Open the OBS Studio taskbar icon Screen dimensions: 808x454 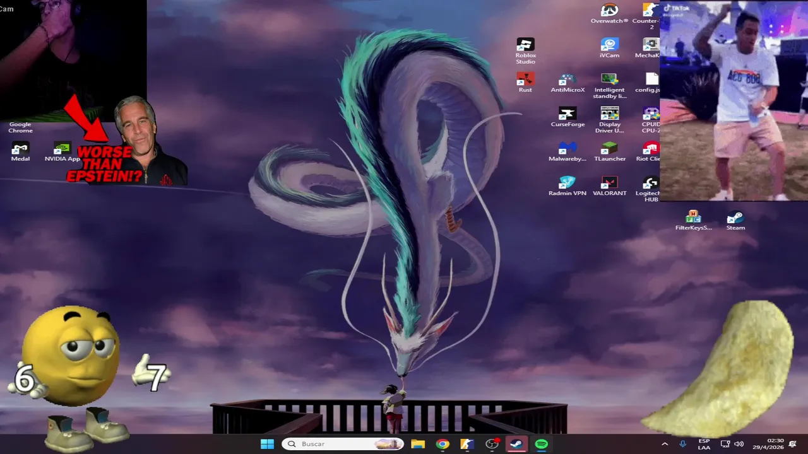point(492,444)
